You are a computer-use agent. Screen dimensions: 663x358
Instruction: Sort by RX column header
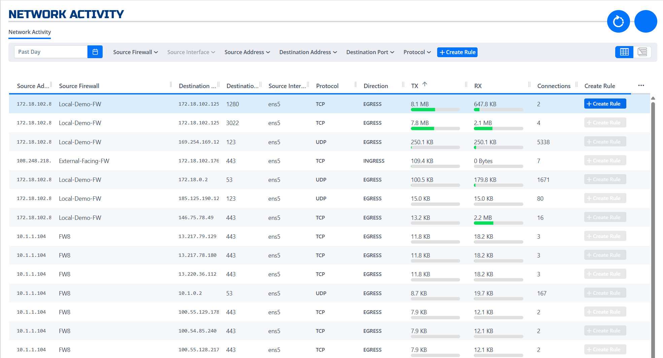(478, 86)
